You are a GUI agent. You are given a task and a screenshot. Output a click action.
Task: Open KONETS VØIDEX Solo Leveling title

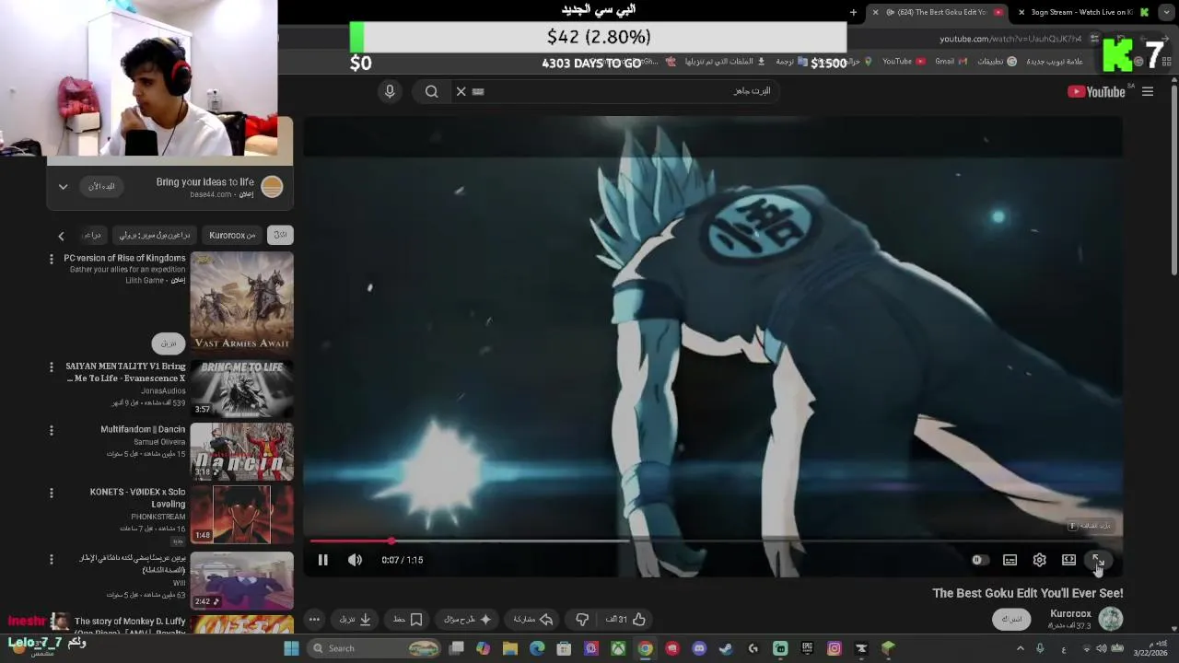point(137,497)
